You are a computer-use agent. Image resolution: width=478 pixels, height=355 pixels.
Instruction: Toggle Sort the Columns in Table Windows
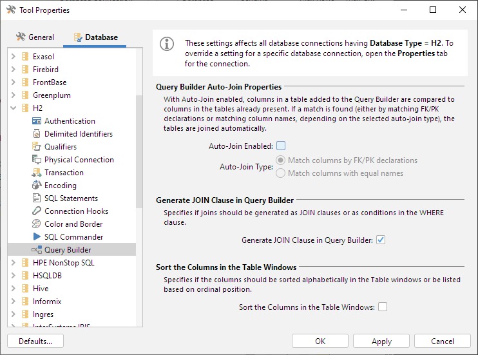[383, 307]
